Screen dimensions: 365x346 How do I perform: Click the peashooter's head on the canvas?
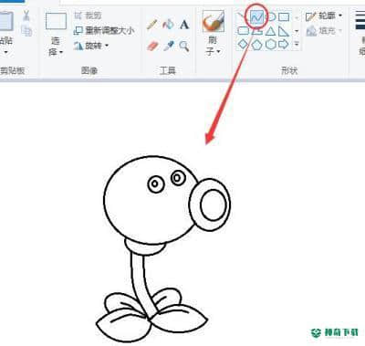pos(151,200)
